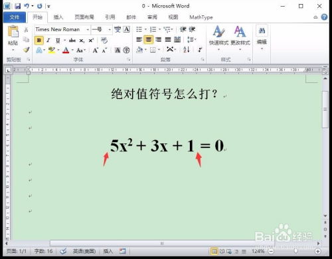Toggle Italic formatting
The image size is (332, 259).
(x=48, y=41)
